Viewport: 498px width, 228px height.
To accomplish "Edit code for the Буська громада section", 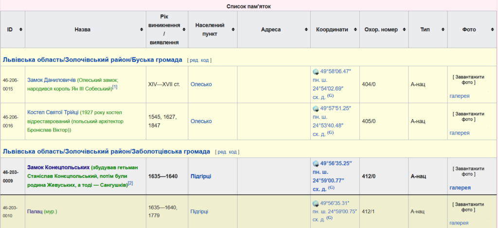I will 199,60.
